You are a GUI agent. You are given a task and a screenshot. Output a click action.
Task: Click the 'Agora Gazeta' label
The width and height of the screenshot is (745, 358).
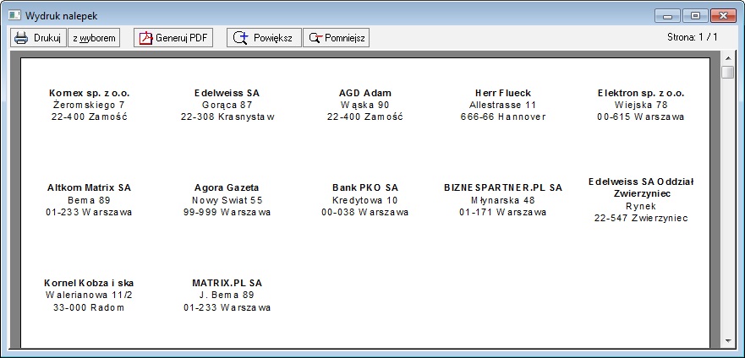pyautogui.click(x=227, y=187)
